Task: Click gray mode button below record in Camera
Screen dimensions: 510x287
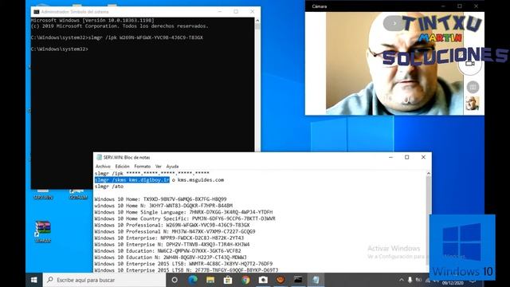Action: tap(473, 87)
